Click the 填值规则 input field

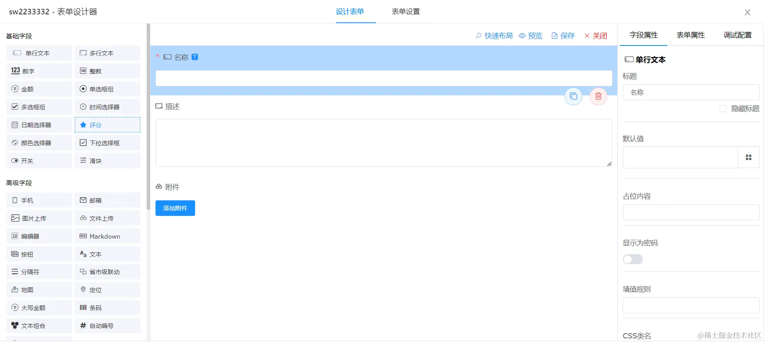[x=691, y=305]
